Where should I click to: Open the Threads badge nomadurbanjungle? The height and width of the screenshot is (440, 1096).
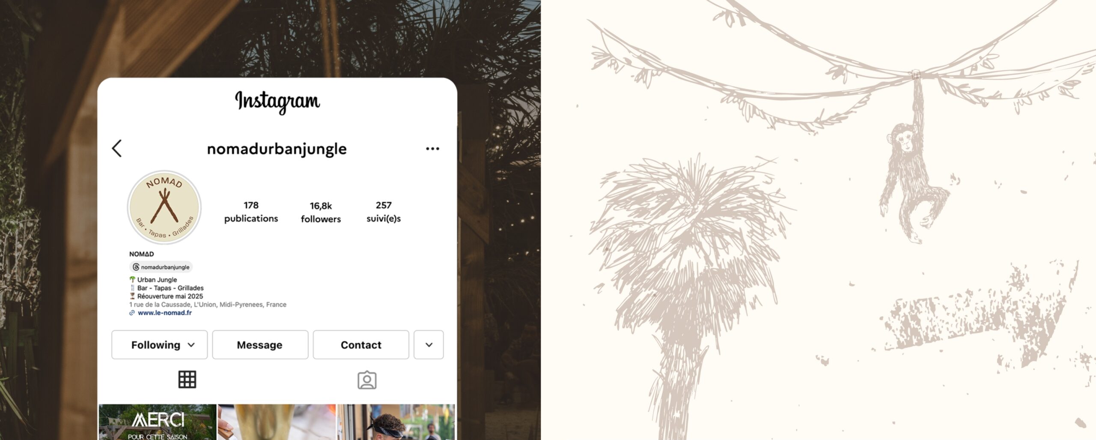(x=161, y=267)
